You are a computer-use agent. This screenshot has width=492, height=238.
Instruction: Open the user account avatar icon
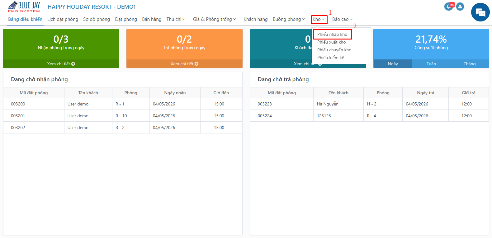pos(460,6)
